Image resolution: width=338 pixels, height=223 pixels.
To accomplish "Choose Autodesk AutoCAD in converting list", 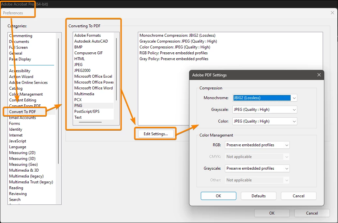I will [x=91, y=41].
